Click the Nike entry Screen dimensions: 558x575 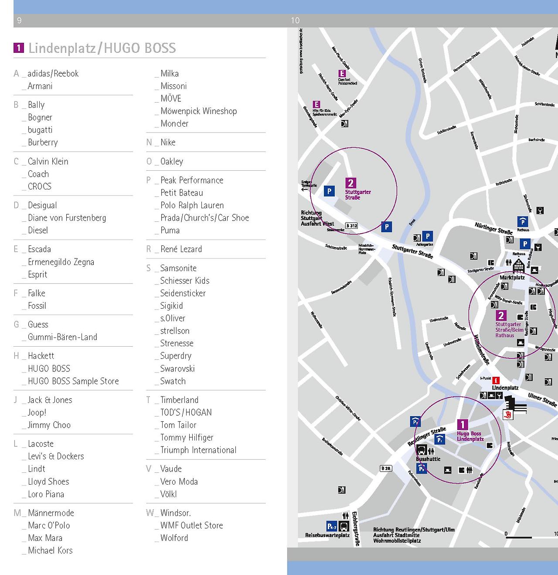pos(168,142)
